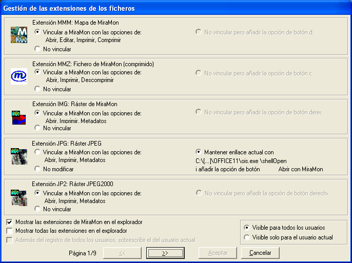Select 'Vincular a MiraMon' for extension IMG

pyautogui.click(x=37, y=113)
